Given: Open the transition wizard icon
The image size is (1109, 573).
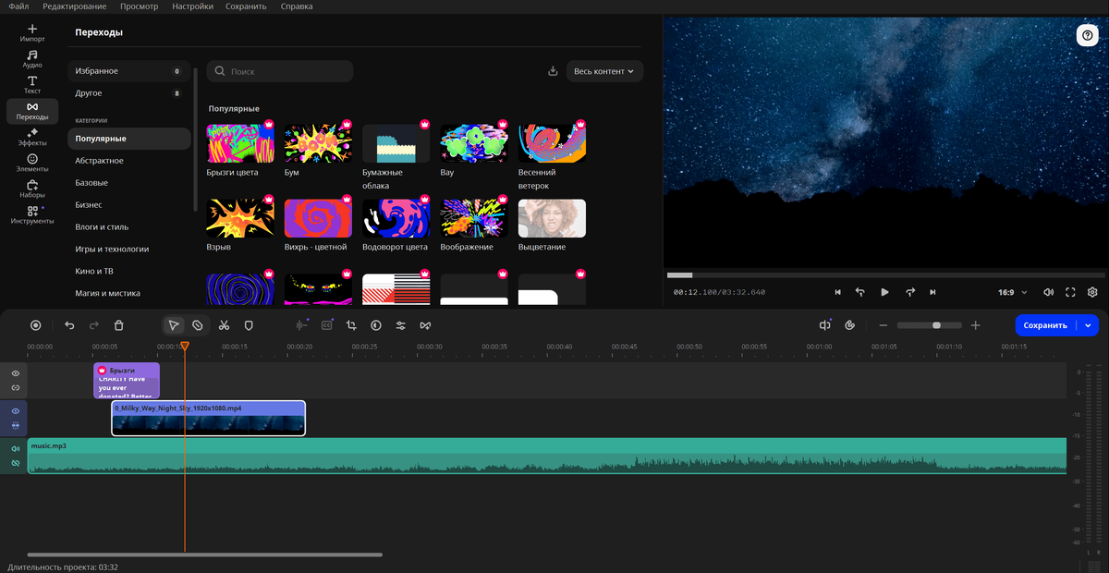Looking at the screenshot, I should pos(426,325).
